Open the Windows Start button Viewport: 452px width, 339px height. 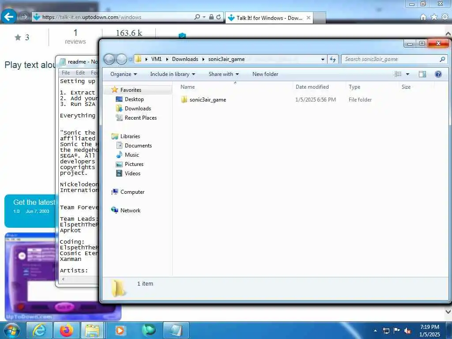12,331
